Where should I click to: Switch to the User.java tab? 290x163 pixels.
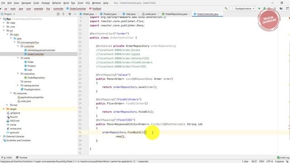point(129,14)
